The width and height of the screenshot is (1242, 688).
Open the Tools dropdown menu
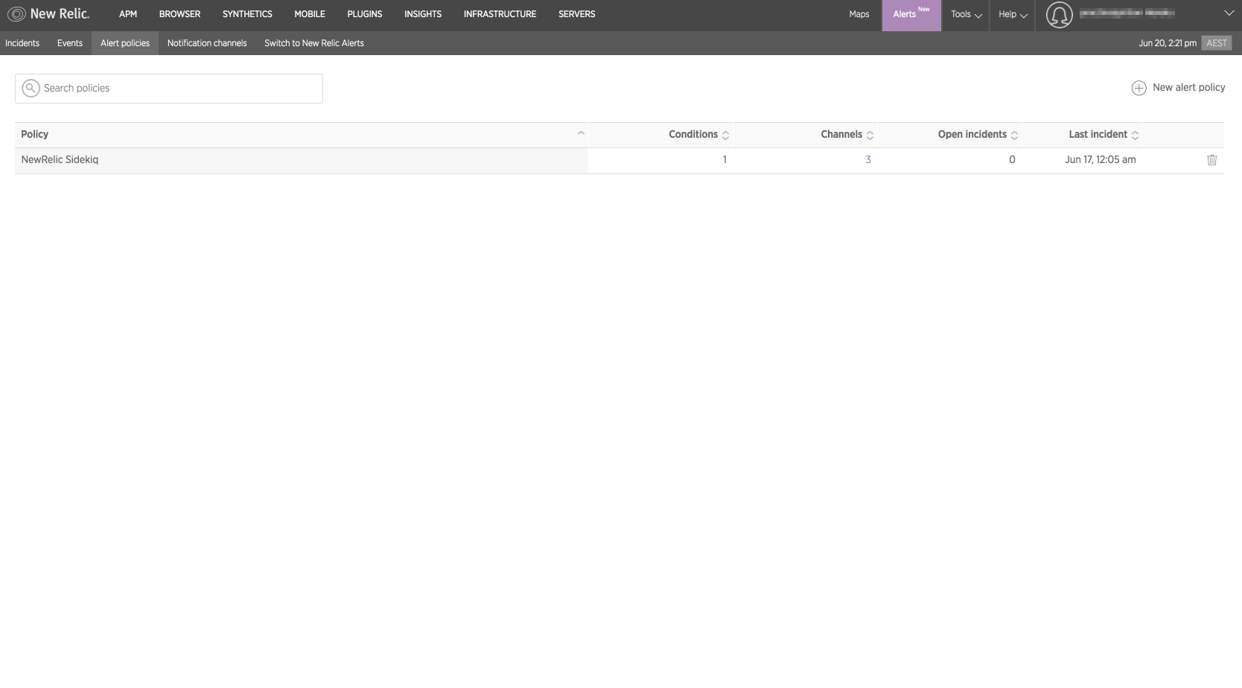966,14
